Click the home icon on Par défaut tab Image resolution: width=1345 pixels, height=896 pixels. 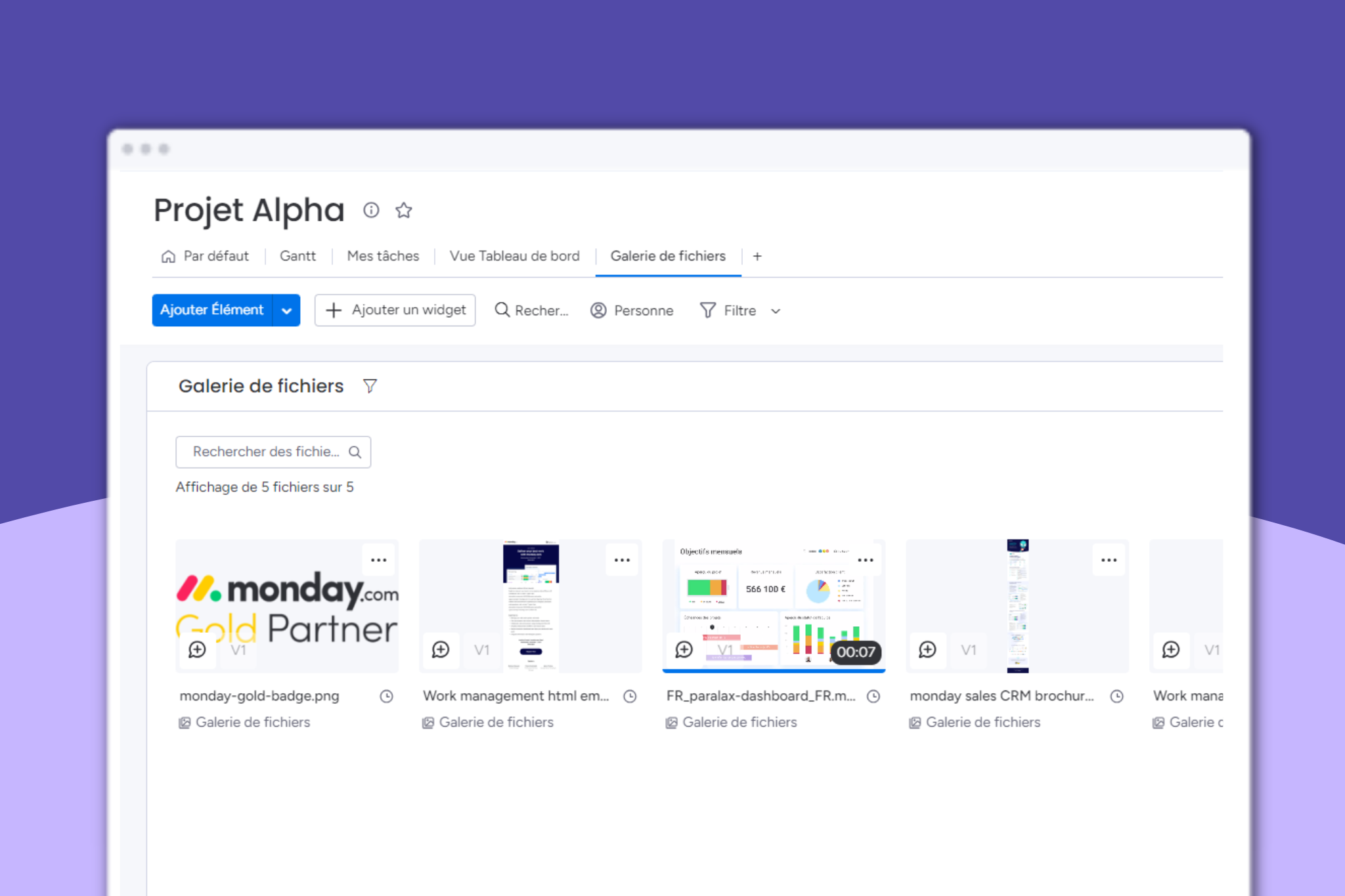[x=169, y=257]
